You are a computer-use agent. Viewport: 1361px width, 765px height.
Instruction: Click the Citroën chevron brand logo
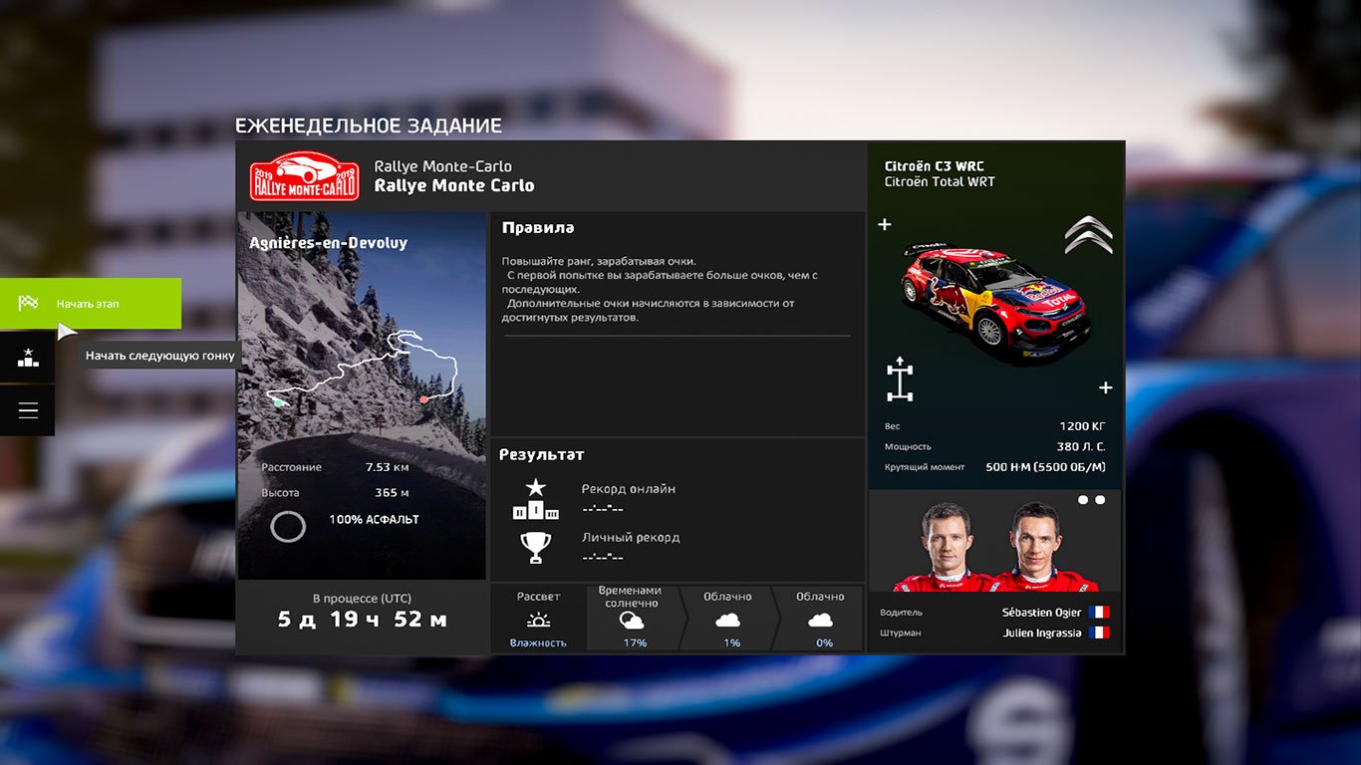tap(1088, 235)
